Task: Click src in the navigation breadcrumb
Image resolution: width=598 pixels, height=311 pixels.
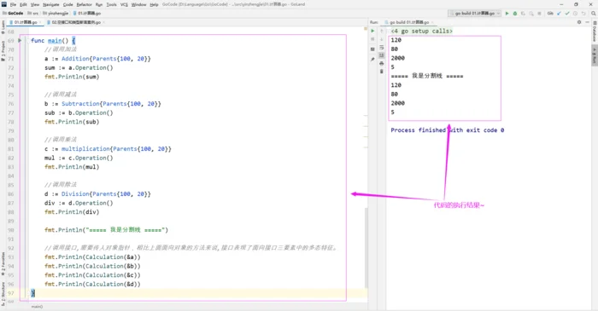Action: (32, 14)
